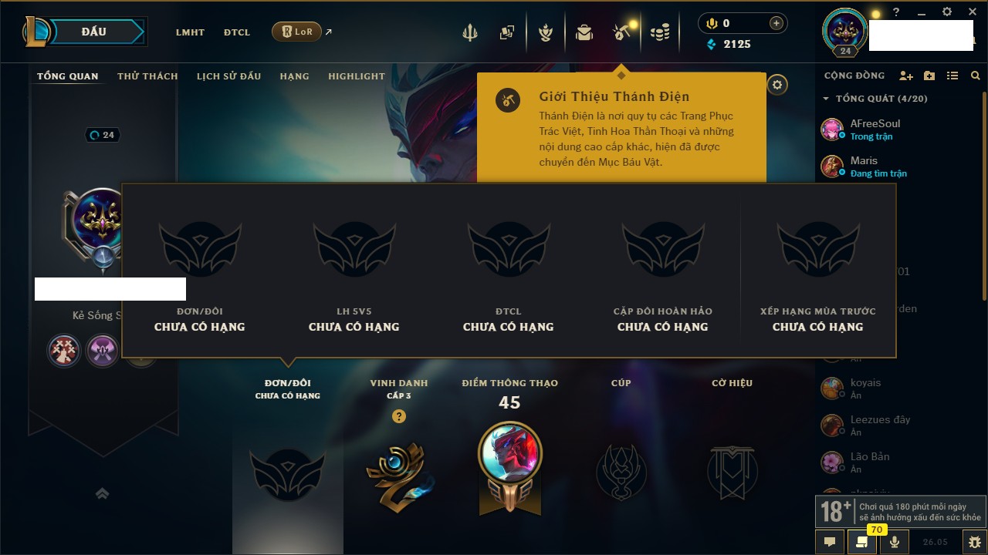Collapse the TỔNG QUÁT friend group
The width and height of the screenshot is (988, 555).
pyautogui.click(x=826, y=99)
